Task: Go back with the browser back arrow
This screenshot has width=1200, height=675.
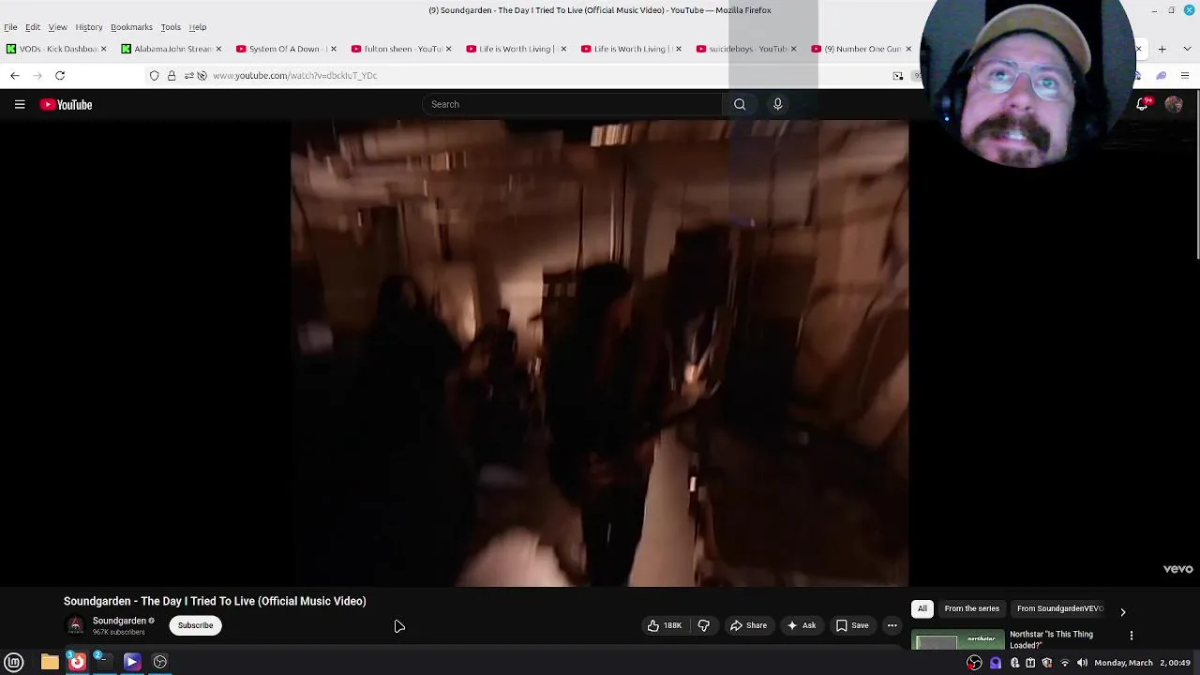Action: 15,75
